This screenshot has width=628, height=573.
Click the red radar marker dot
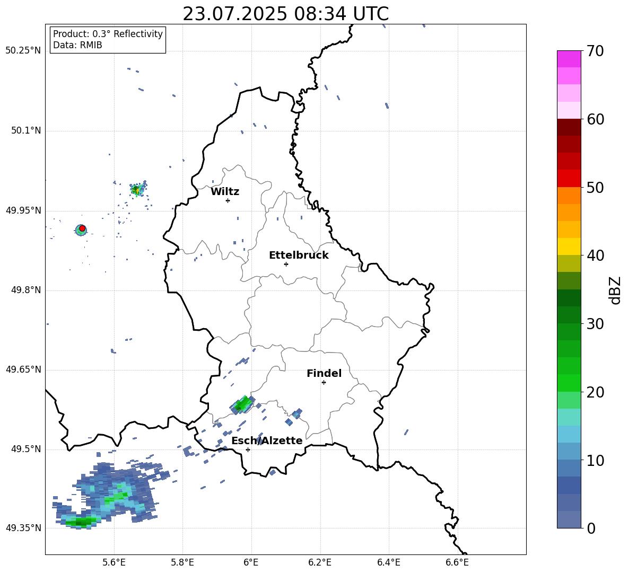[x=82, y=228]
